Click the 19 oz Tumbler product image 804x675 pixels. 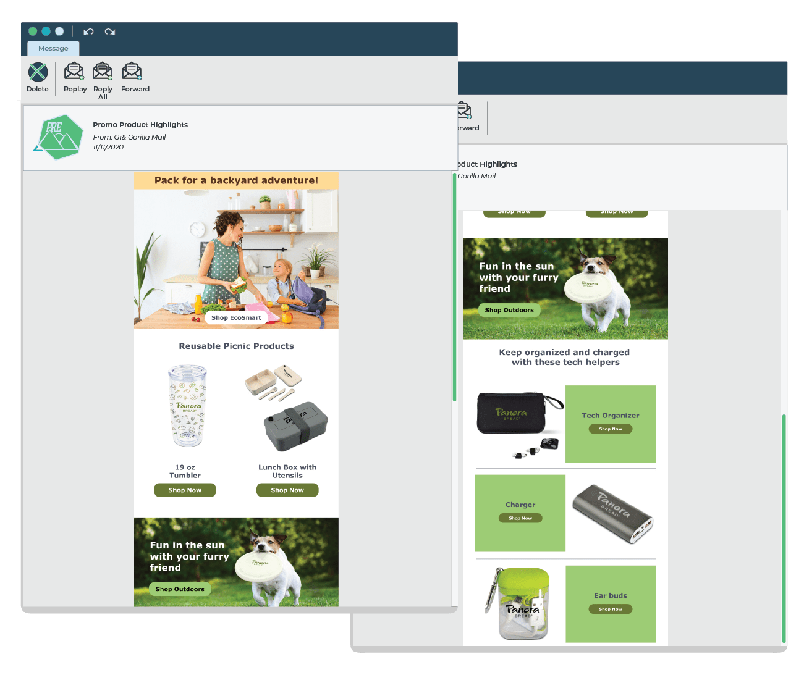coord(187,406)
